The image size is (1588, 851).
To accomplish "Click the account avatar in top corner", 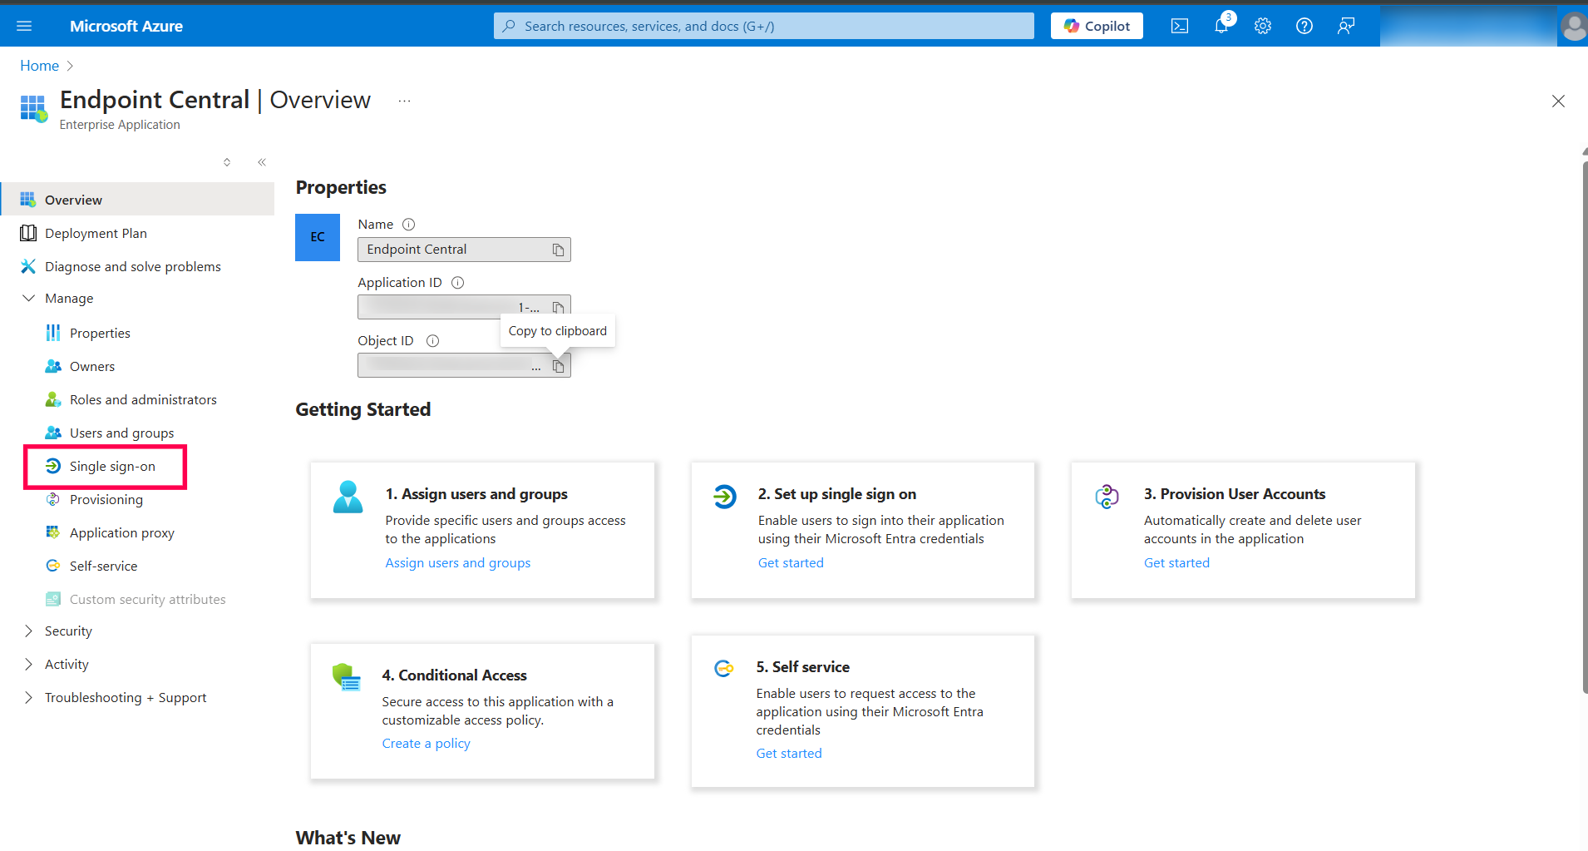I will pos(1573,27).
